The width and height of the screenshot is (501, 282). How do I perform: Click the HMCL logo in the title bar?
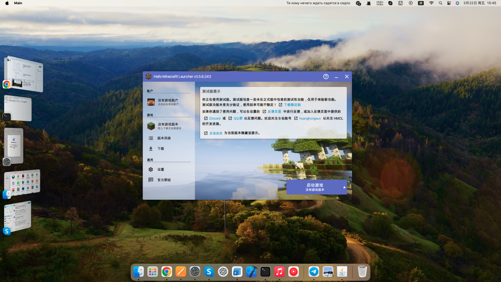[x=148, y=76]
